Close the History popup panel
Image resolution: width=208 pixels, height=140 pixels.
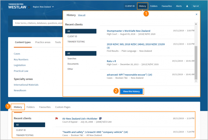tap(197, 14)
